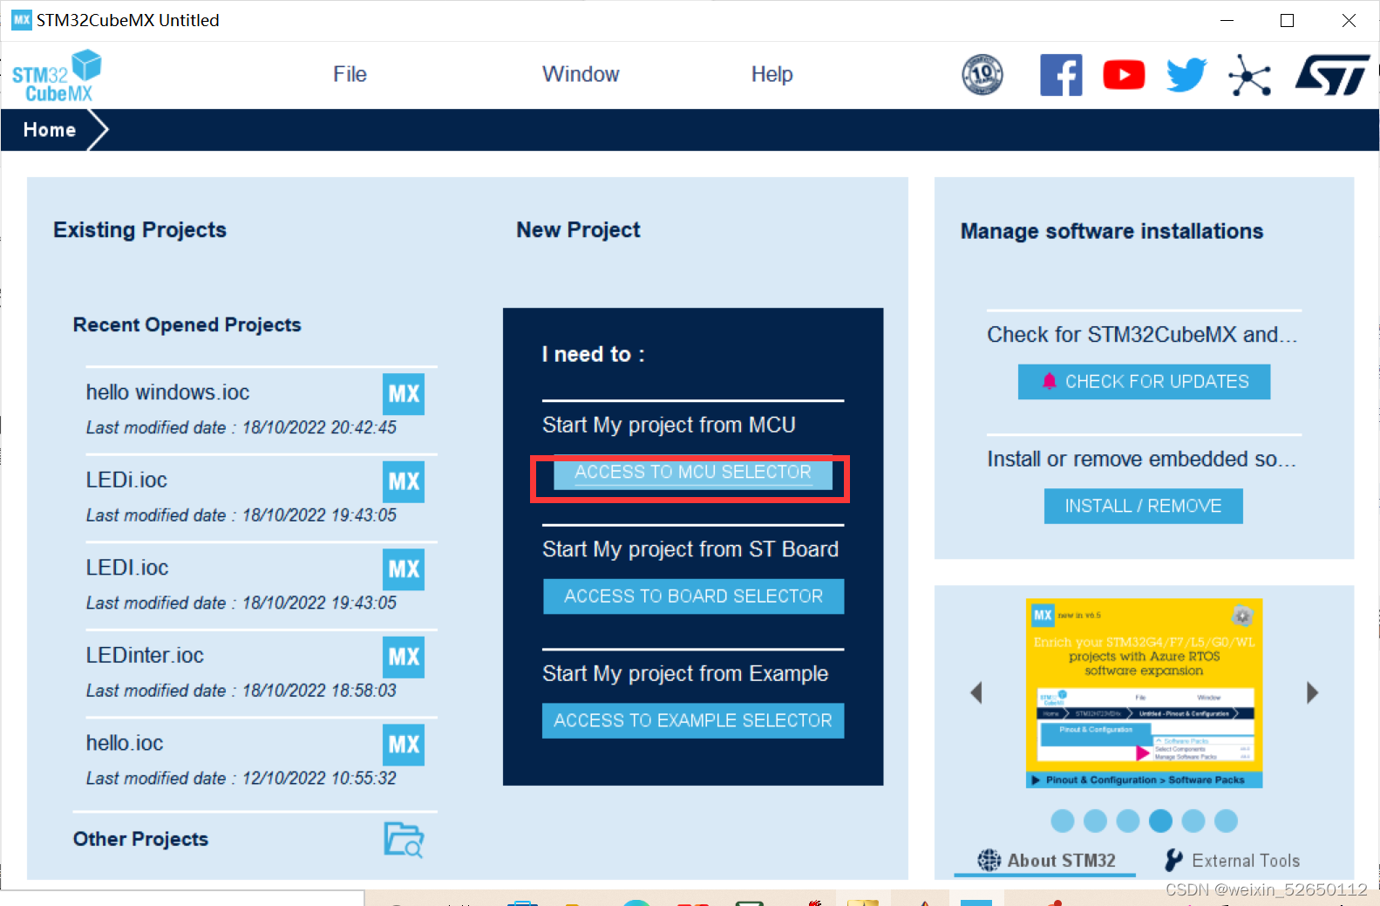The height and width of the screenshot is (906, 1380).
Task: Click the title bar MX app icon
Action: [x=21, y=20]
